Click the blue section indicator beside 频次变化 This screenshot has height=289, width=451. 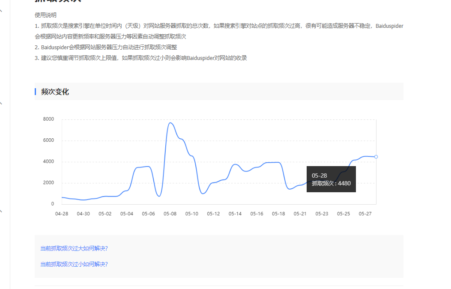[x=35, y=91]
